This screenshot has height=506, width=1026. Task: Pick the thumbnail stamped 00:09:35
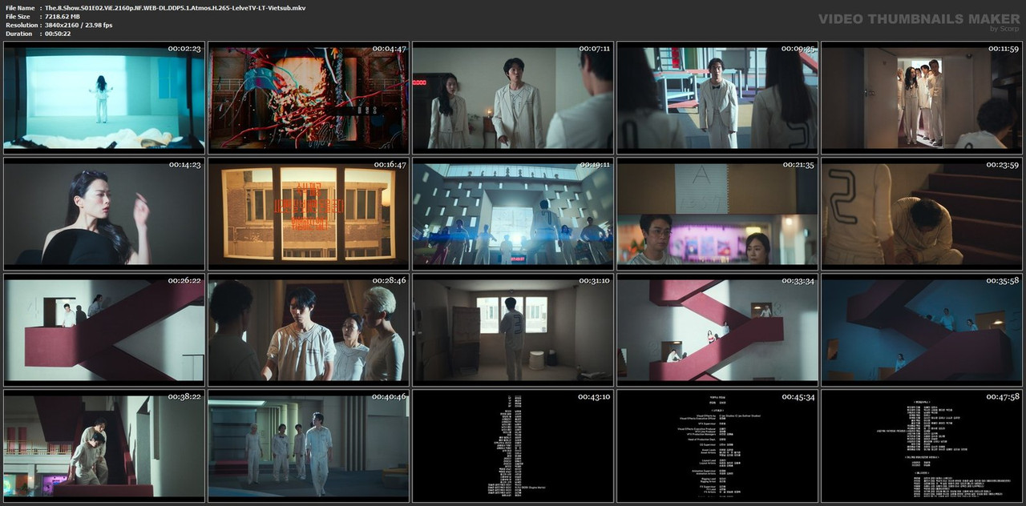pos(717,96)
